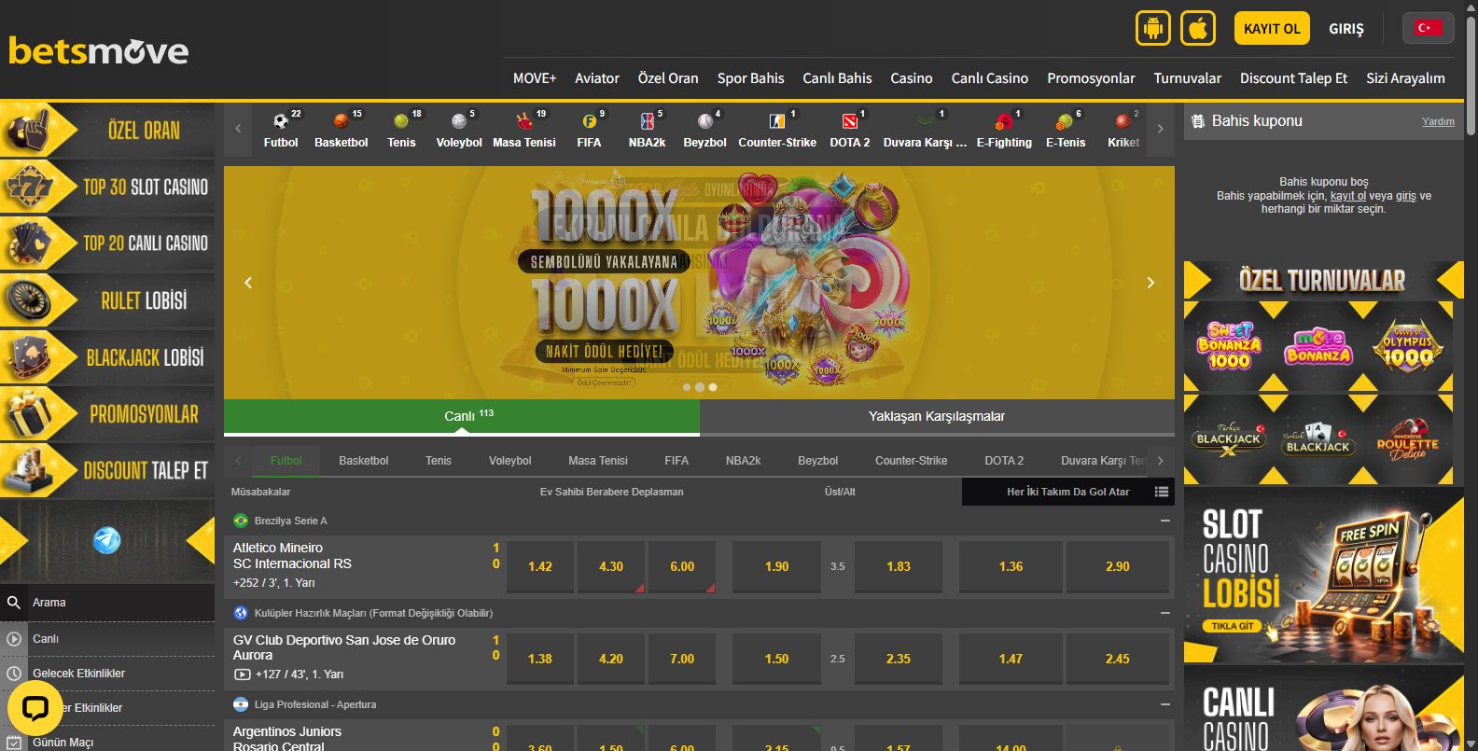Image resolution: width=1478 pixels, height=751 pixels.
Task: Select E-Tenis icon in top carousel
Action: [x=1066, y=130]
